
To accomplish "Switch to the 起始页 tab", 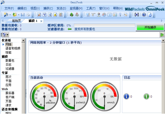I will tap(16, 21).
